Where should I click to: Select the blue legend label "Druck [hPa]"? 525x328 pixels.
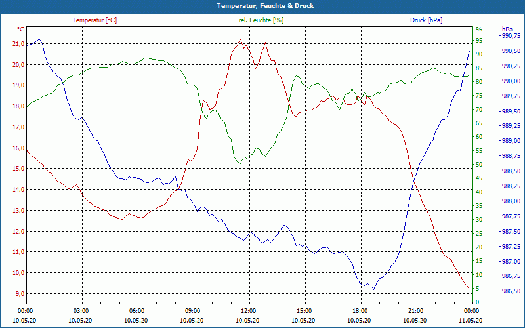pos(426,20)
